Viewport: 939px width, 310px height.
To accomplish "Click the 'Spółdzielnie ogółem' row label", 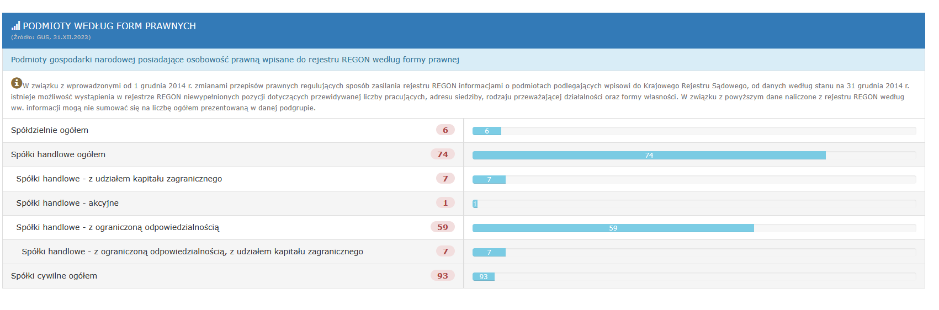I will 50,130.
